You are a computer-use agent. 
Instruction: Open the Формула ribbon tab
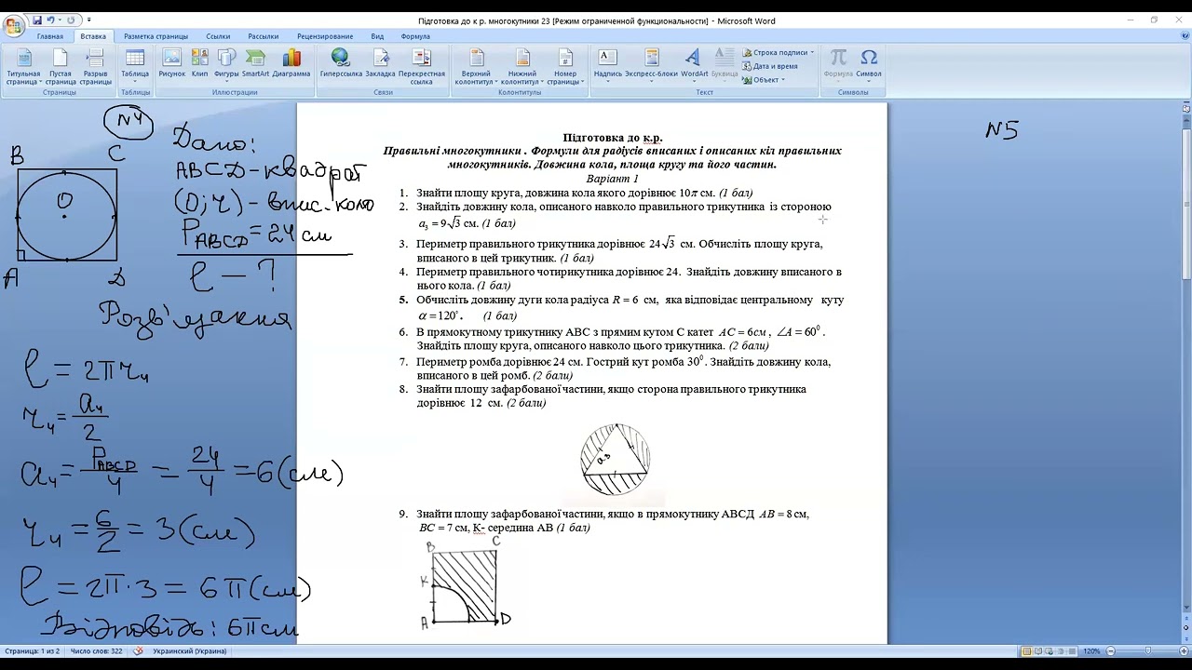[x=415, y=36]
